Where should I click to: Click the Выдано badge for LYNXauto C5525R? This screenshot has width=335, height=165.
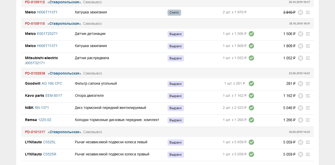pos(176,155)
